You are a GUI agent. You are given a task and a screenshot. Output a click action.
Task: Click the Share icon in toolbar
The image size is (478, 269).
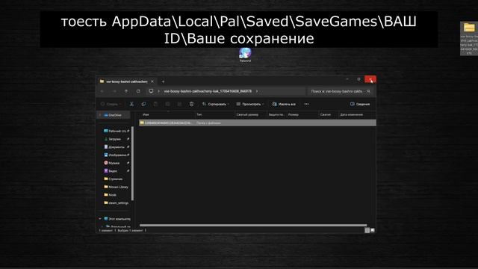[x=179, y=104]
